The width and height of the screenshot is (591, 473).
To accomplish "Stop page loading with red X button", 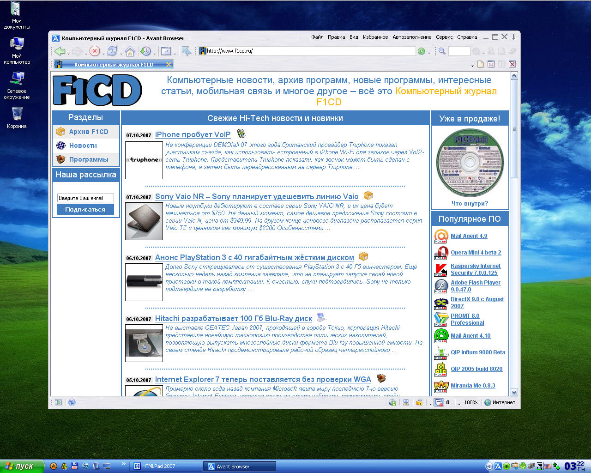I will pos(95,51).
